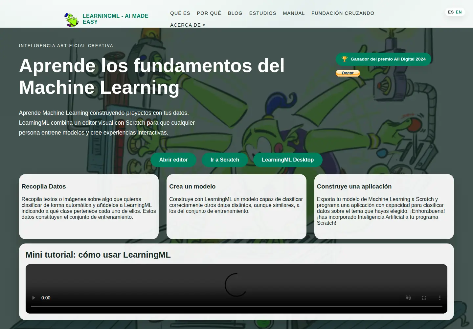Click the LEARNINGML - AI MADE EASY title

click(x=115, y=19)
